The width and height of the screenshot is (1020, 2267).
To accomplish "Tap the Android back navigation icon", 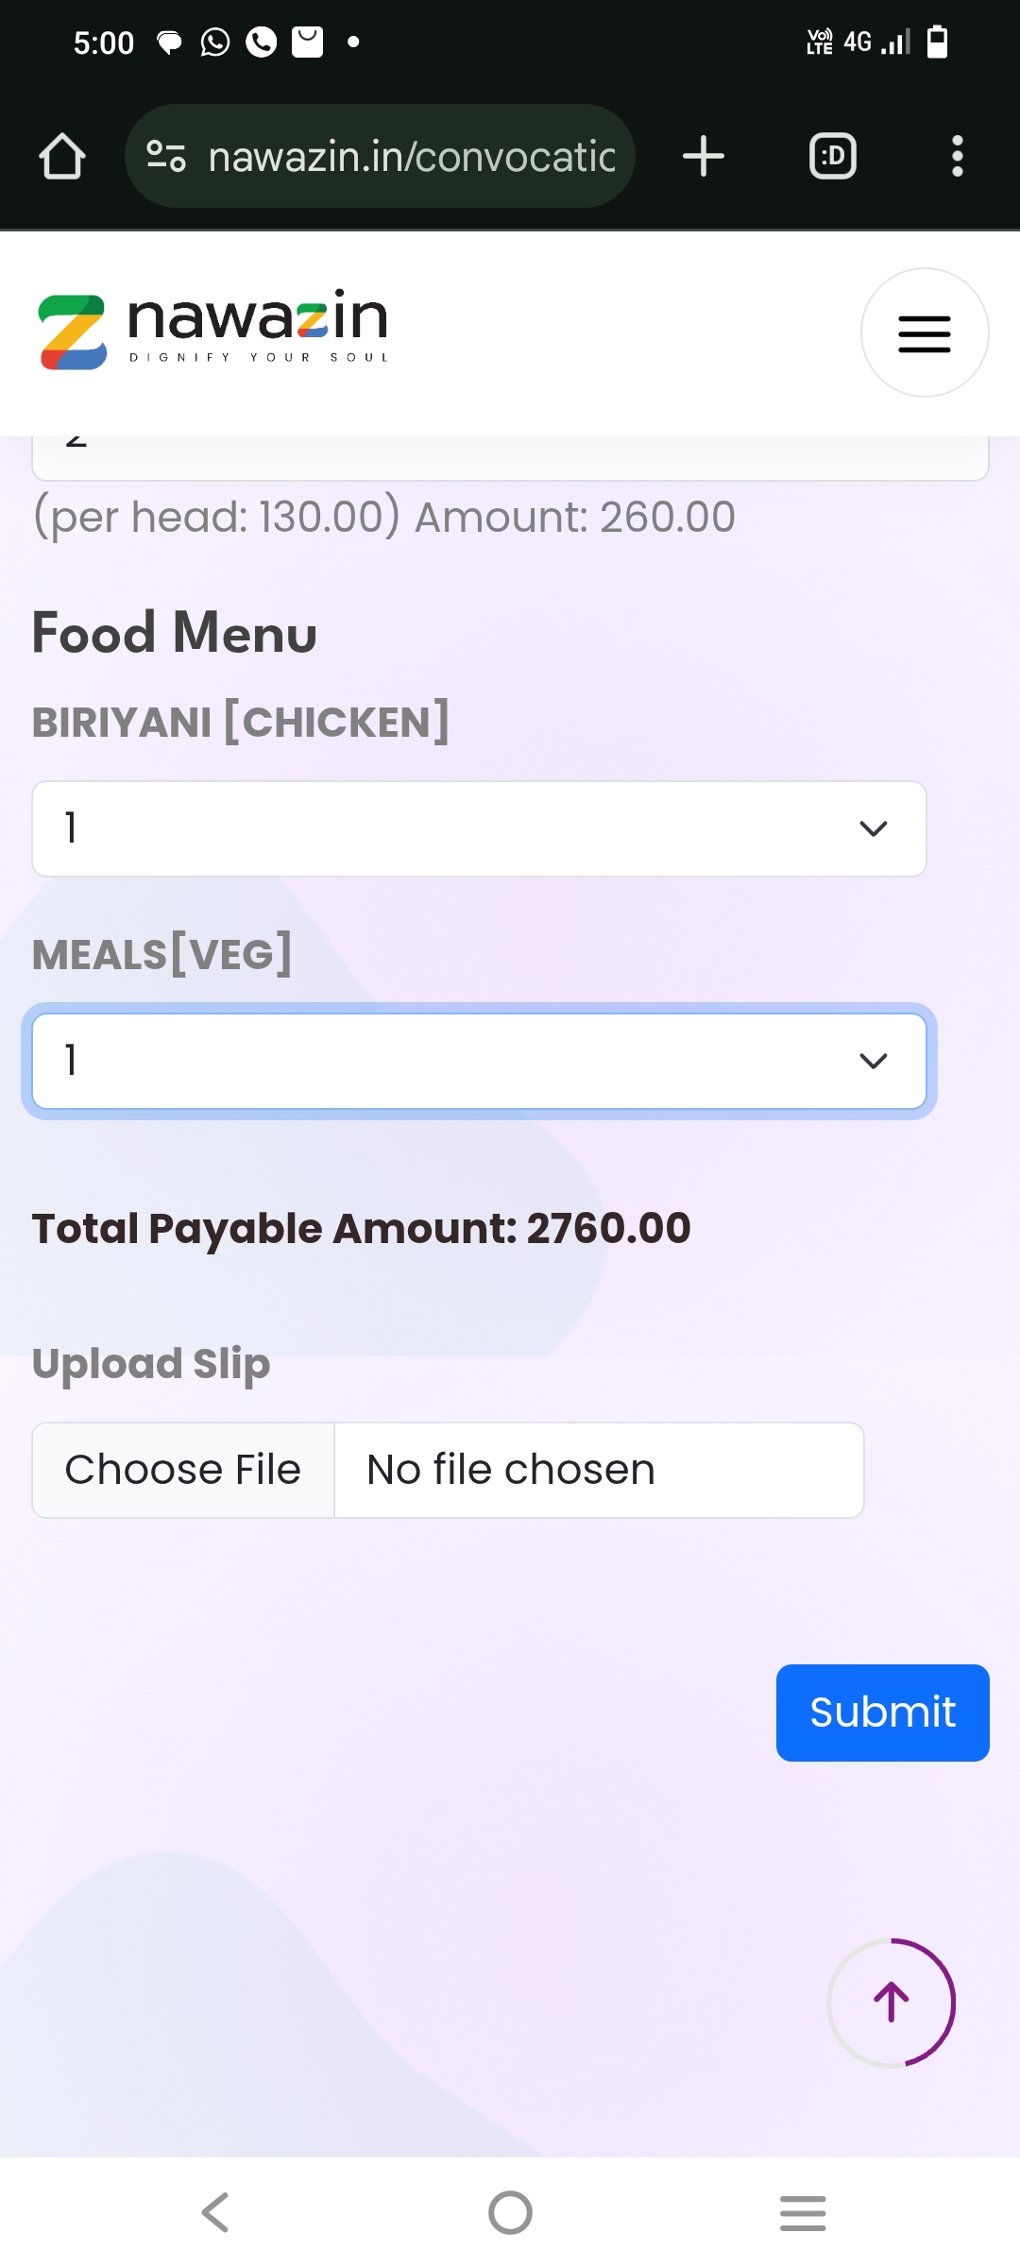I will point(216,2212).
